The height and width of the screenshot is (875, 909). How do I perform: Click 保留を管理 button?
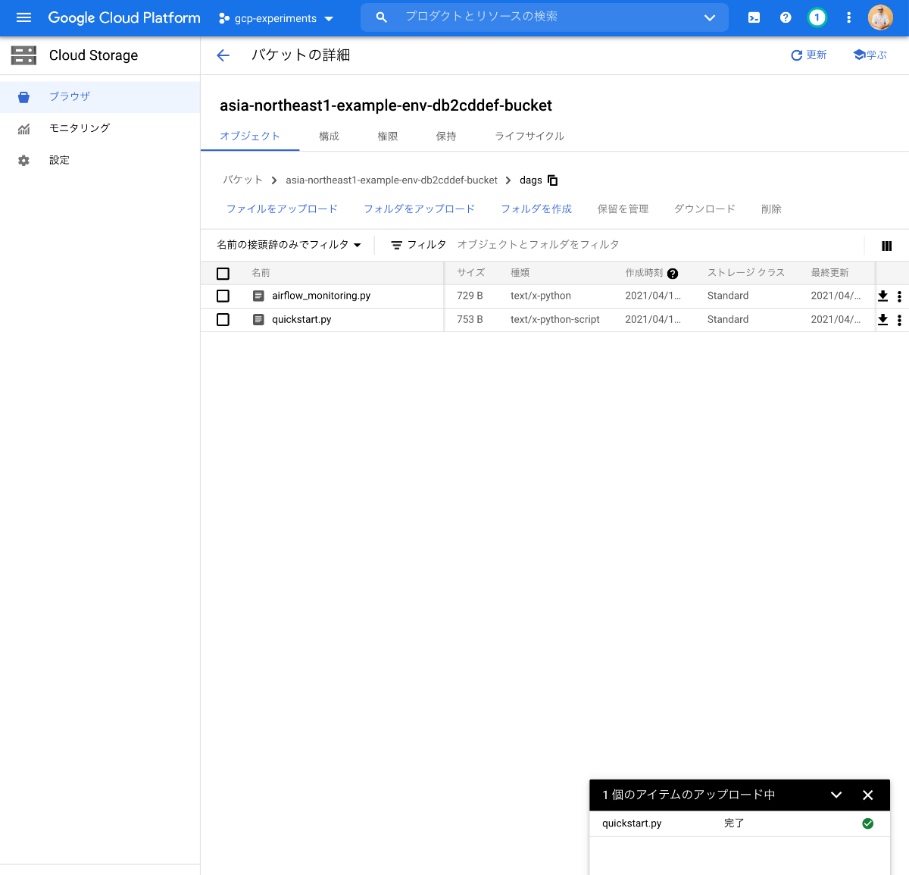click(x=623, y=209)
